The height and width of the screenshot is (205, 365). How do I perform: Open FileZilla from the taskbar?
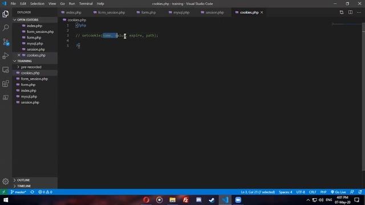click(185, 200)
